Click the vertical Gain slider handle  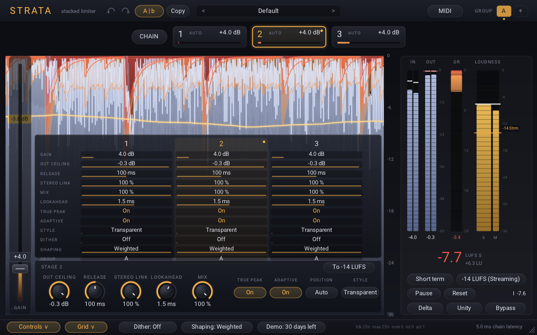coord(20,268)
